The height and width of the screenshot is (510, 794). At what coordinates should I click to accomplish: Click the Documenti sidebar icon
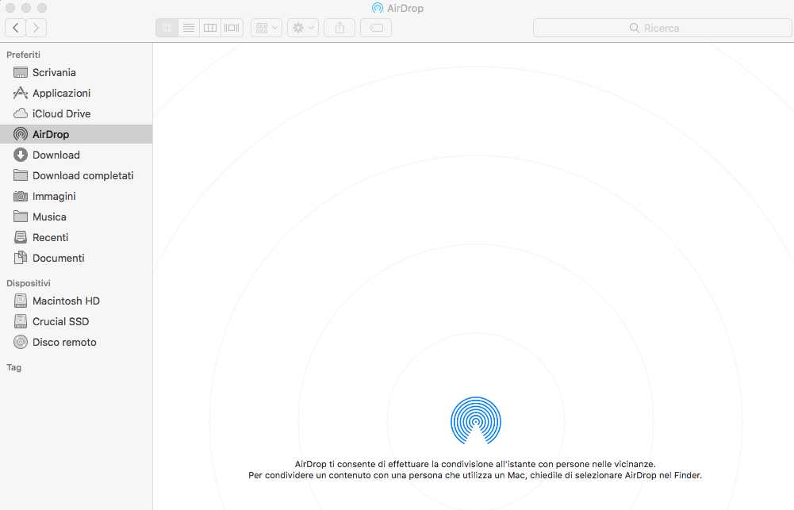[x=21, y=258]
